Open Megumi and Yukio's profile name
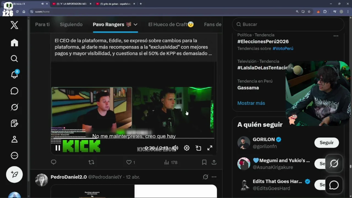The image size is (352, 198). [281, 160]
